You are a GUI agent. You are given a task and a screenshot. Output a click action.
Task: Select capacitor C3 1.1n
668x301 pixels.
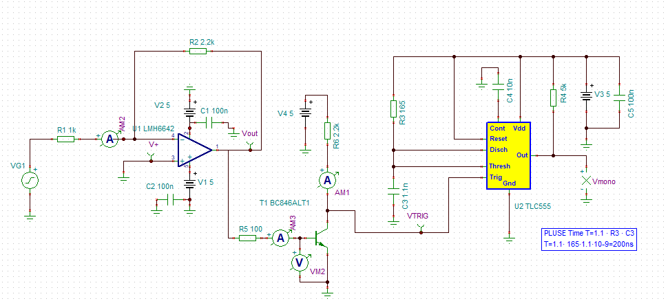click(394, 190)
